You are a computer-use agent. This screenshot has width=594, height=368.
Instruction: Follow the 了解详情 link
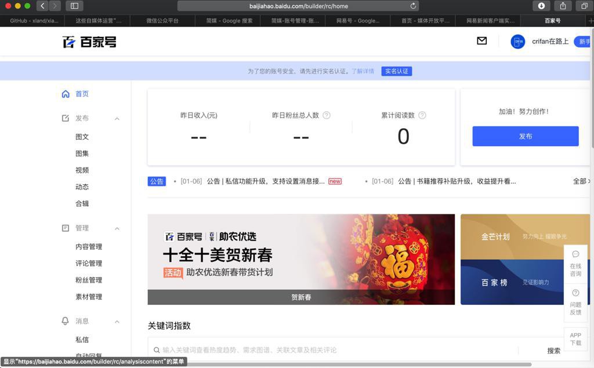pos(363,71)
